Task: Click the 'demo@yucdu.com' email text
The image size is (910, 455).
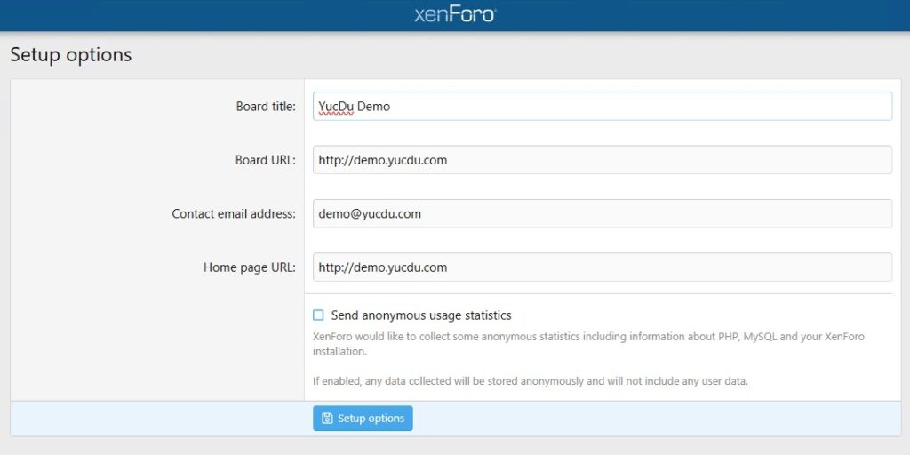Action: (x=370, y=213)
